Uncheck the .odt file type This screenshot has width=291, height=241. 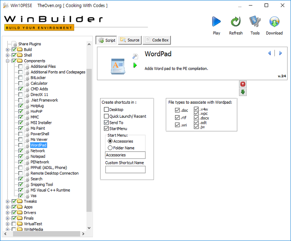point(196,123)
